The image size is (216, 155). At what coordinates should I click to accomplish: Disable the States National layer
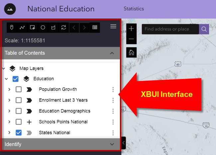coord(19,132)
